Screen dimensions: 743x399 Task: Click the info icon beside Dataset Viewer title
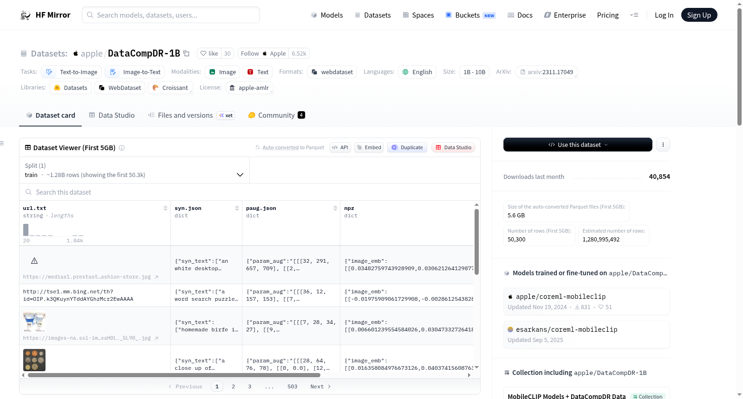tap(122, 148)
